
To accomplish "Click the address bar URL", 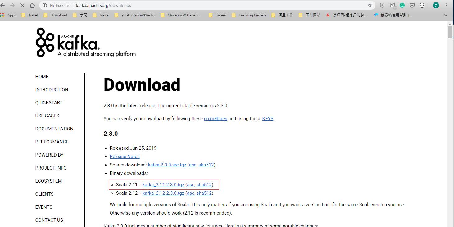I will pyautogui.click(x=103, y=5).
